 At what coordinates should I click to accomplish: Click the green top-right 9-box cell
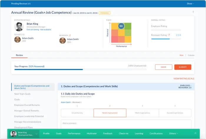point(128,26)
